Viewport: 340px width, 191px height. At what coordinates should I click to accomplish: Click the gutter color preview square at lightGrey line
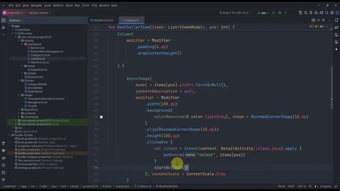tap(101, 117)
